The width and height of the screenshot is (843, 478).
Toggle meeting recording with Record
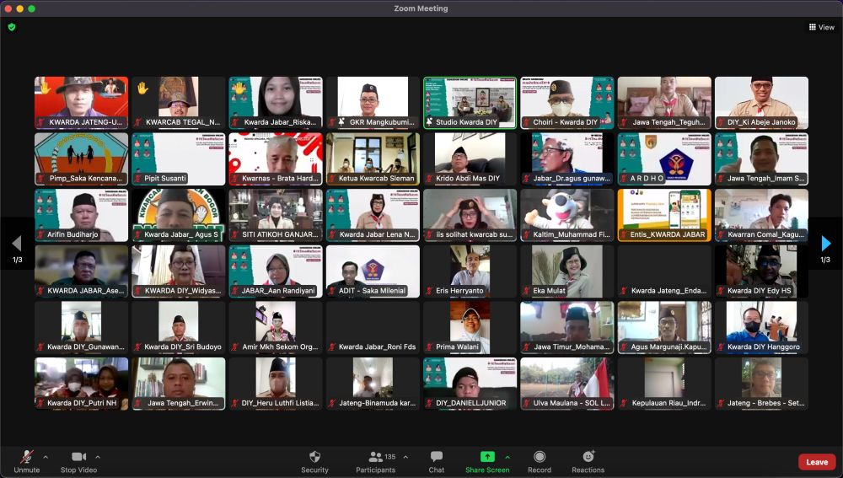pyautogui.click(x=539, y=461)
